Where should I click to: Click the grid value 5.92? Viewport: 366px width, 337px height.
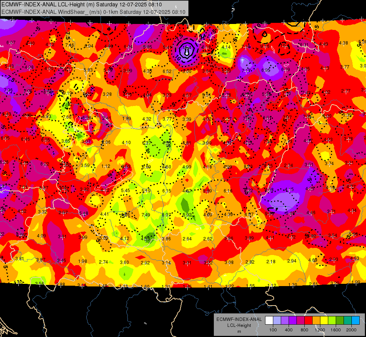pos(187,215)
